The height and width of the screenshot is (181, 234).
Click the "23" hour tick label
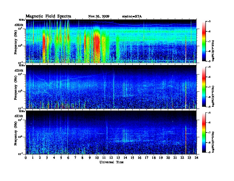189,158
